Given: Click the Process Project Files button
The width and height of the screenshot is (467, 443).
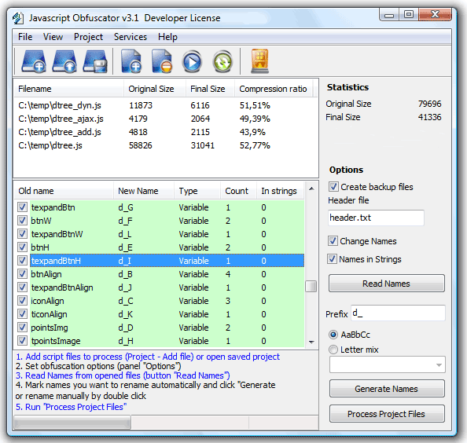Looking at the screenshot, I should [x=387, y=414].
